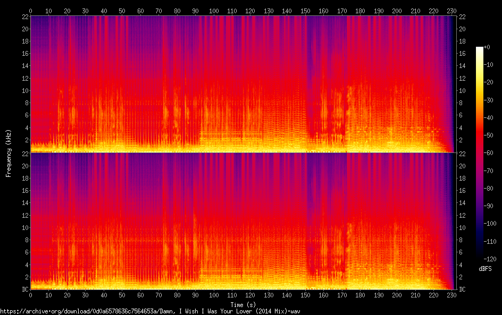This screenshot has width=502, height=315.
Task: Click the 180 mark on top time axis
Action: pos(360,11)
